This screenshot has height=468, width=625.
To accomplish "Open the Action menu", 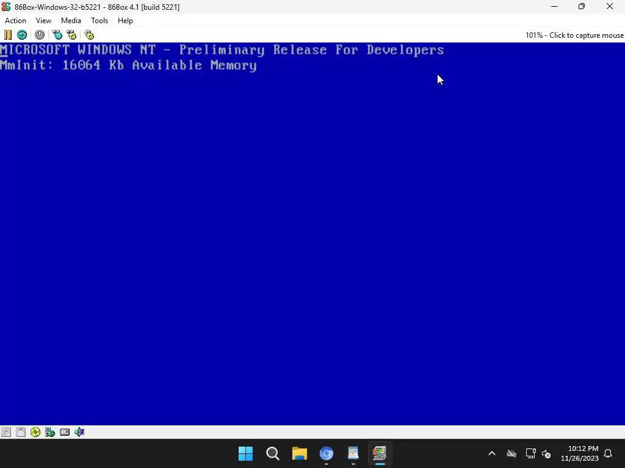I will point(15,21).
